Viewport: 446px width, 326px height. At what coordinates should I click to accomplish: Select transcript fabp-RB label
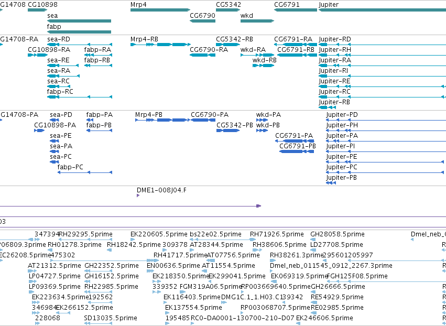[97, 60]
